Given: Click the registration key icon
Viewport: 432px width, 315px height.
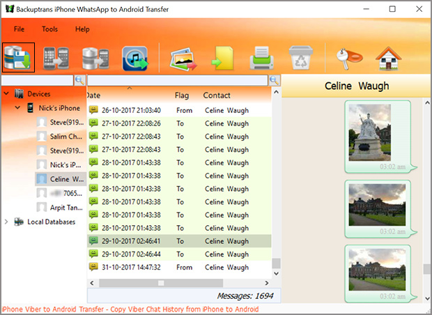Looking at the screenshot, I should click(x=349, y=59).
